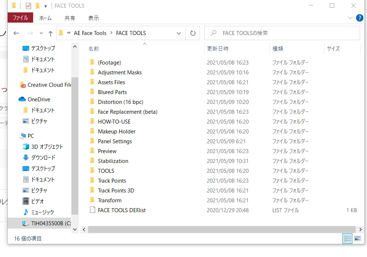Select the Transform folder icon

[x=92, y=200]
